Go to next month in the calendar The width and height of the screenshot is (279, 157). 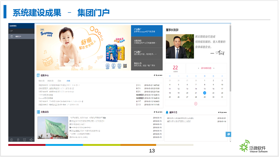[214, 68]
